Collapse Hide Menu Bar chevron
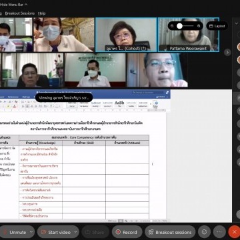Screen dimensions: 240x240 [x=26, y=4]
